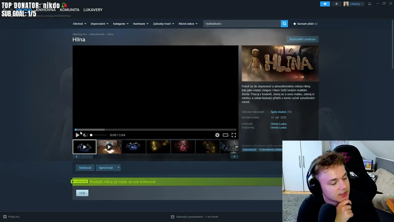
Task: Open the Stahování pozastaveno downloads status
Action: tap(195, 217)
